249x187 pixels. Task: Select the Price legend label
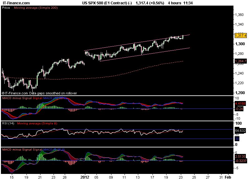point(6,7)
